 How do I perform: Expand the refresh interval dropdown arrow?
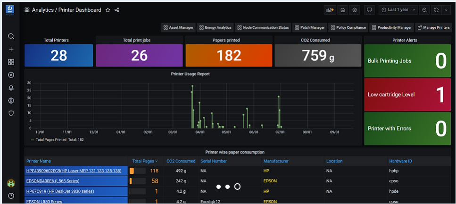click(446, 10)
